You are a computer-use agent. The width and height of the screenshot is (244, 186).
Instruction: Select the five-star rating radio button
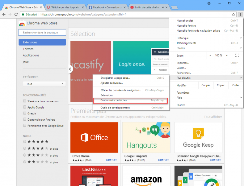(x=25, y=141)
